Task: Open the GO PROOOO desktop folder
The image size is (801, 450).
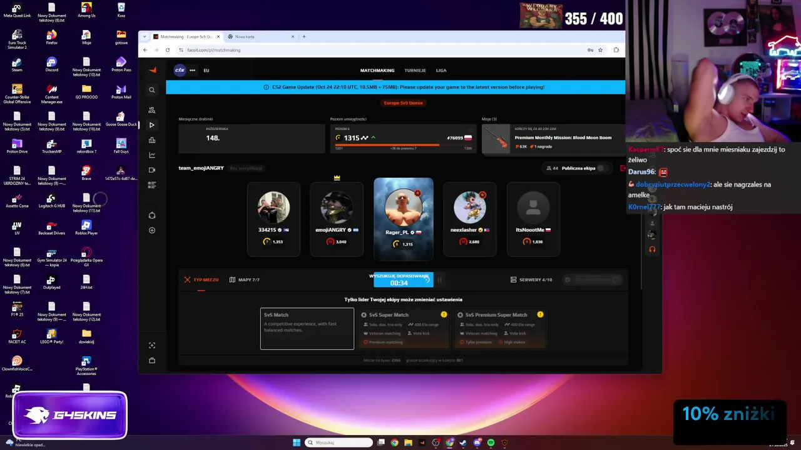Action: [x=86, y=91]
